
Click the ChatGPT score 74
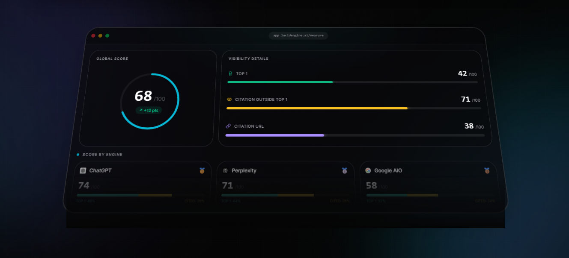84,186
